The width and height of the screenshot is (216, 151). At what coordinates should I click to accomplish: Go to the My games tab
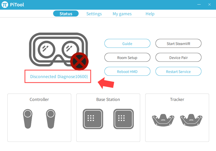coord(122,14)
